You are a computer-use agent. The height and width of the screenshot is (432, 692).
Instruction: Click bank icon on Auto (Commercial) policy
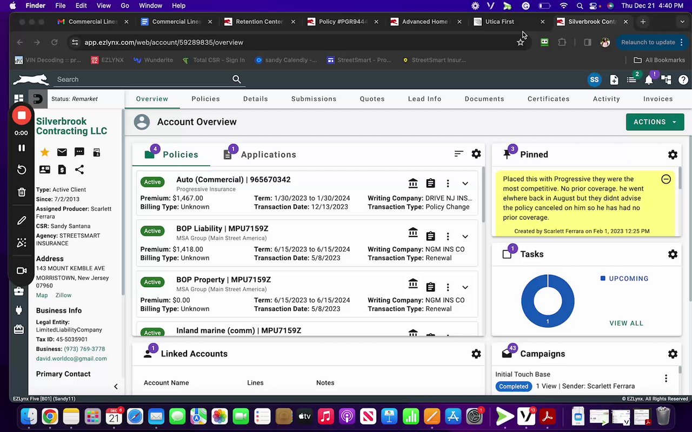point(413,183)
